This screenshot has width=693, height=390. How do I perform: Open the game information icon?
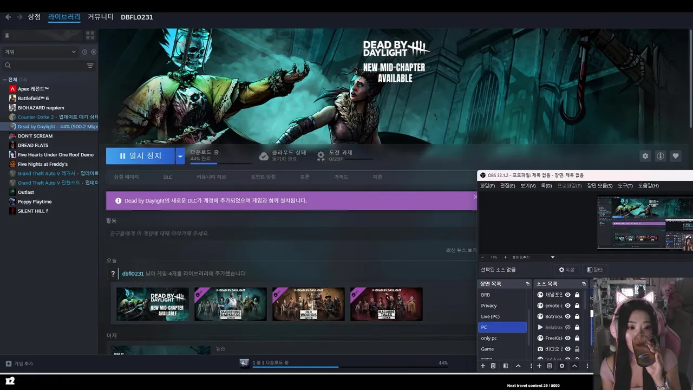point(660,156)
